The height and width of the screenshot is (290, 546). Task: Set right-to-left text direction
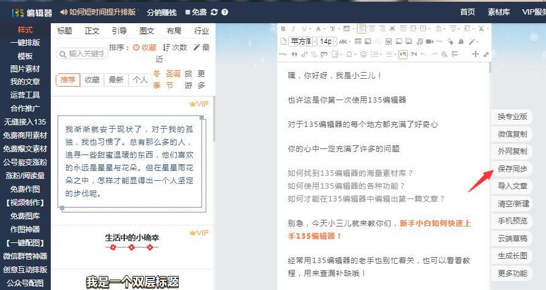[414, 54]
